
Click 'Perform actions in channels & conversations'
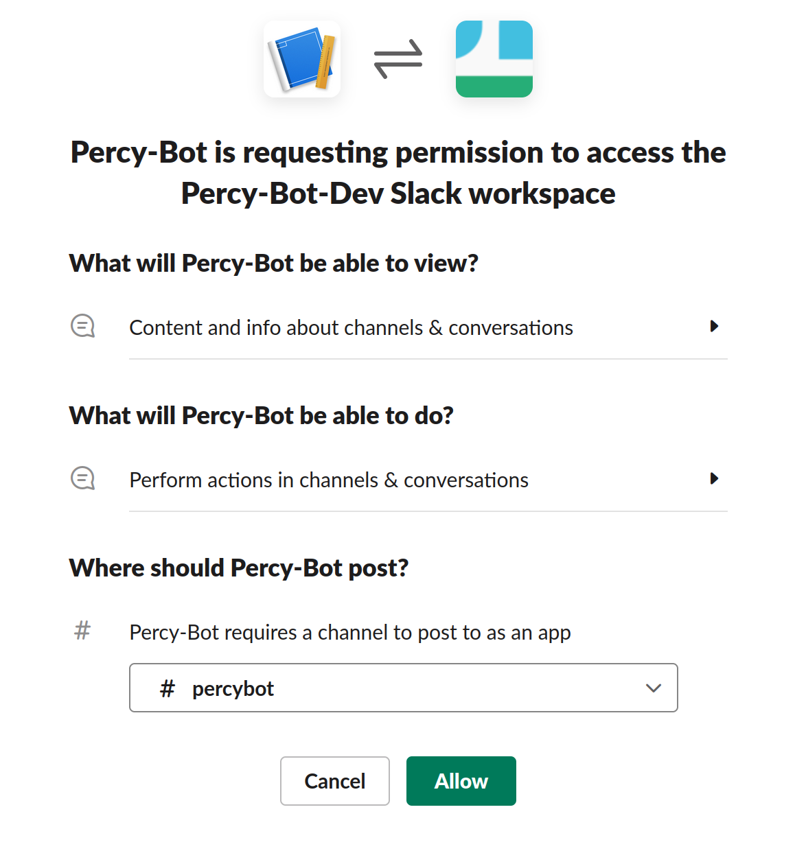329,480
